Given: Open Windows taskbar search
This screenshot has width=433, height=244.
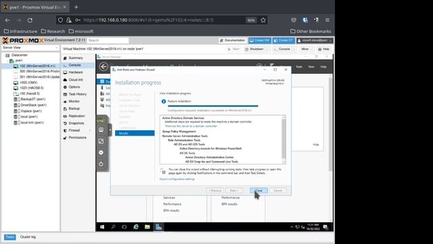Looking at the screenshot, I should tap(113, 227).
